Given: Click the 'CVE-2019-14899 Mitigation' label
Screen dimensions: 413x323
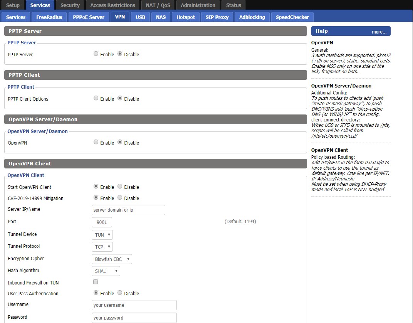Looking at the screenshot, I should 35,198.
